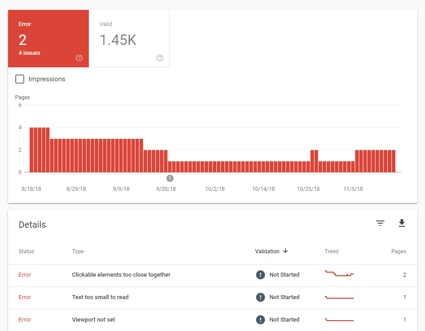The width and height of the screenshot is (425, 331).
Task: Sort the table by the Pages column
Action: pyautogui.click(x=399, y=252)
